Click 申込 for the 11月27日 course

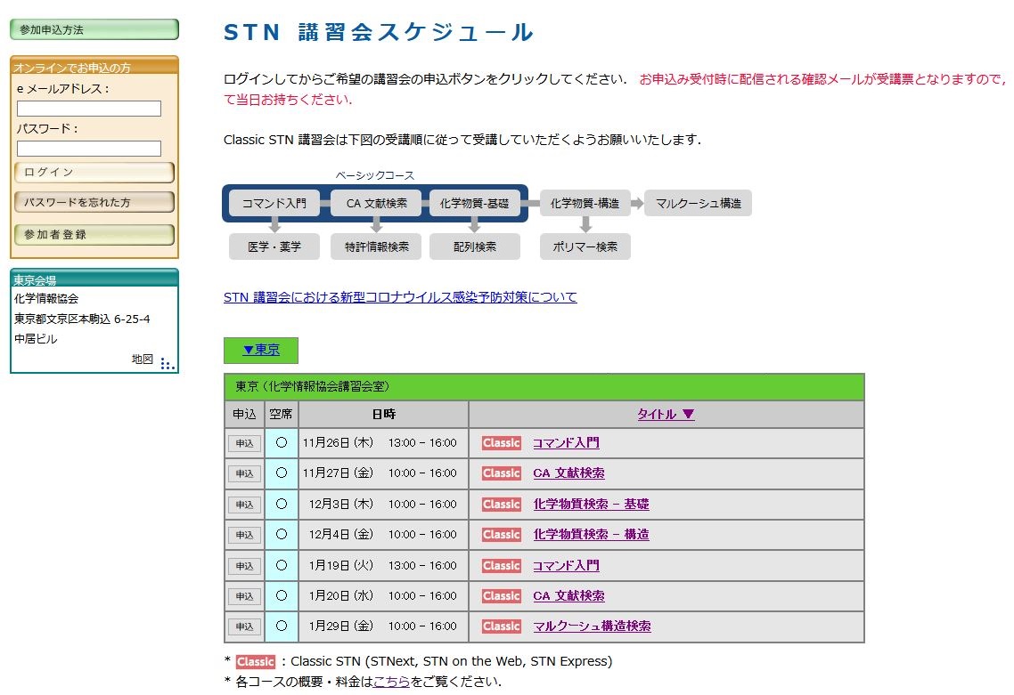pos(244,473)
